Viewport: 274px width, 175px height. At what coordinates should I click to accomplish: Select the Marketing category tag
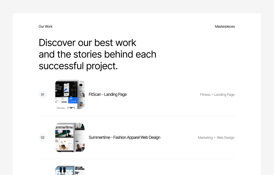tap(205, 138)
